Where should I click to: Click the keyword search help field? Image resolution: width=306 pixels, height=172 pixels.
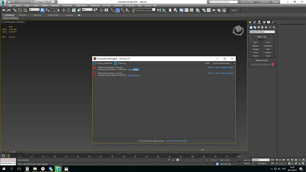coord(224,2)
